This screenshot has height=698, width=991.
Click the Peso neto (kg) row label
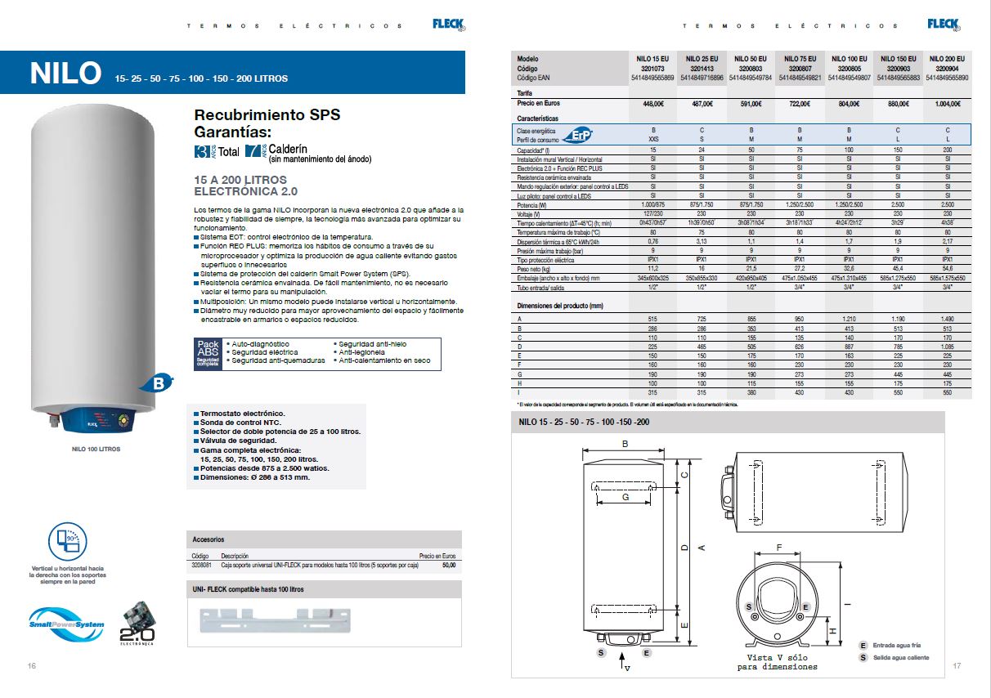(535, 268)
